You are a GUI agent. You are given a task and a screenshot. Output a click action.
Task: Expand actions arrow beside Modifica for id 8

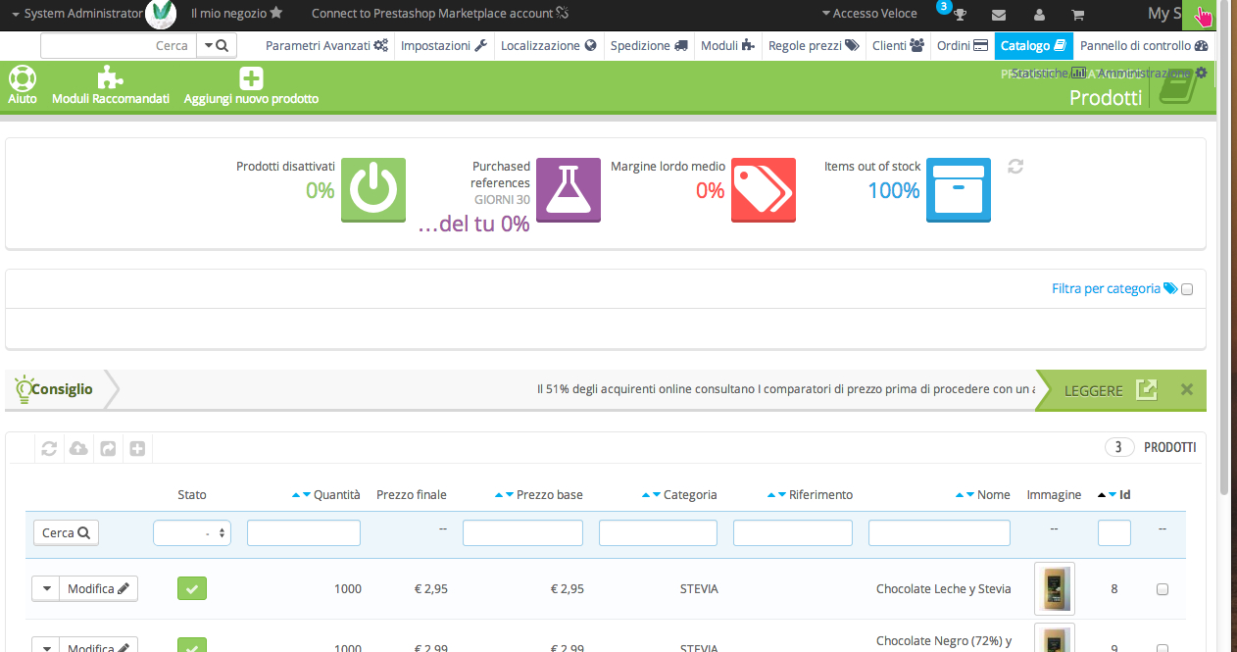tap(46, 588)
